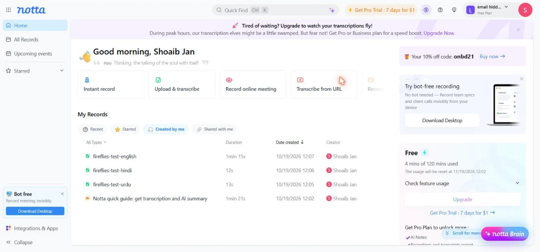Click Shoaib Jan creator on fireflies-test-urdu row
This screenshot has width=540, height=252.
341,185
